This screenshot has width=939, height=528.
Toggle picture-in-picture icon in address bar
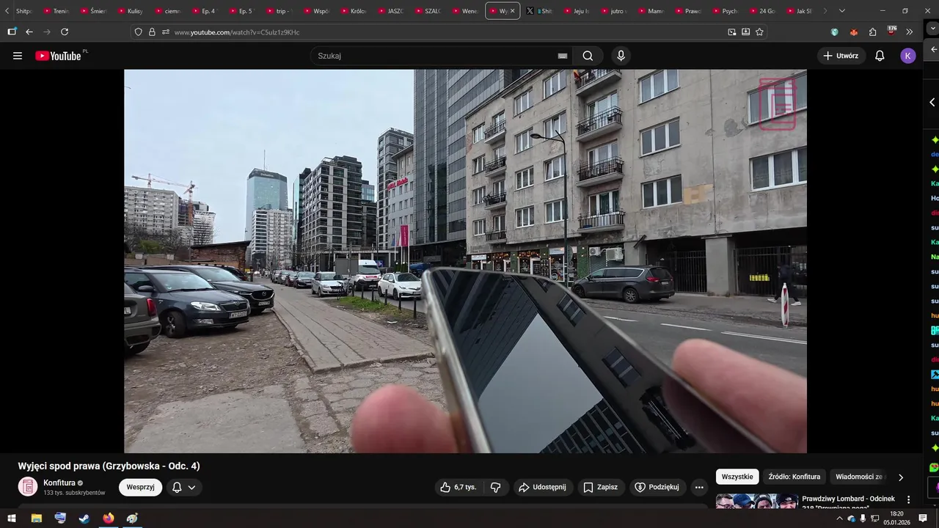click(x=731, y=32)
